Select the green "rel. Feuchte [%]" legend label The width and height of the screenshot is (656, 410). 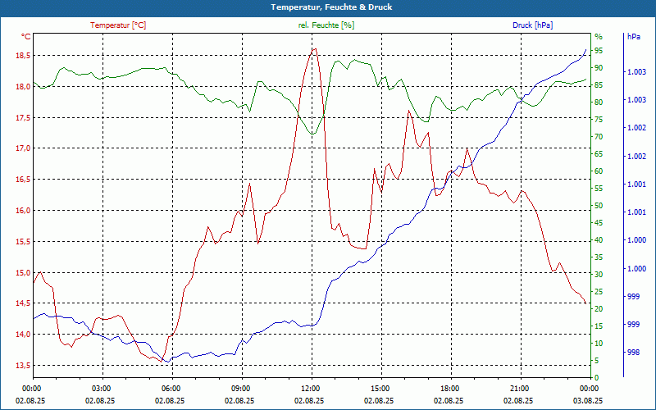[x=326, y=25]
